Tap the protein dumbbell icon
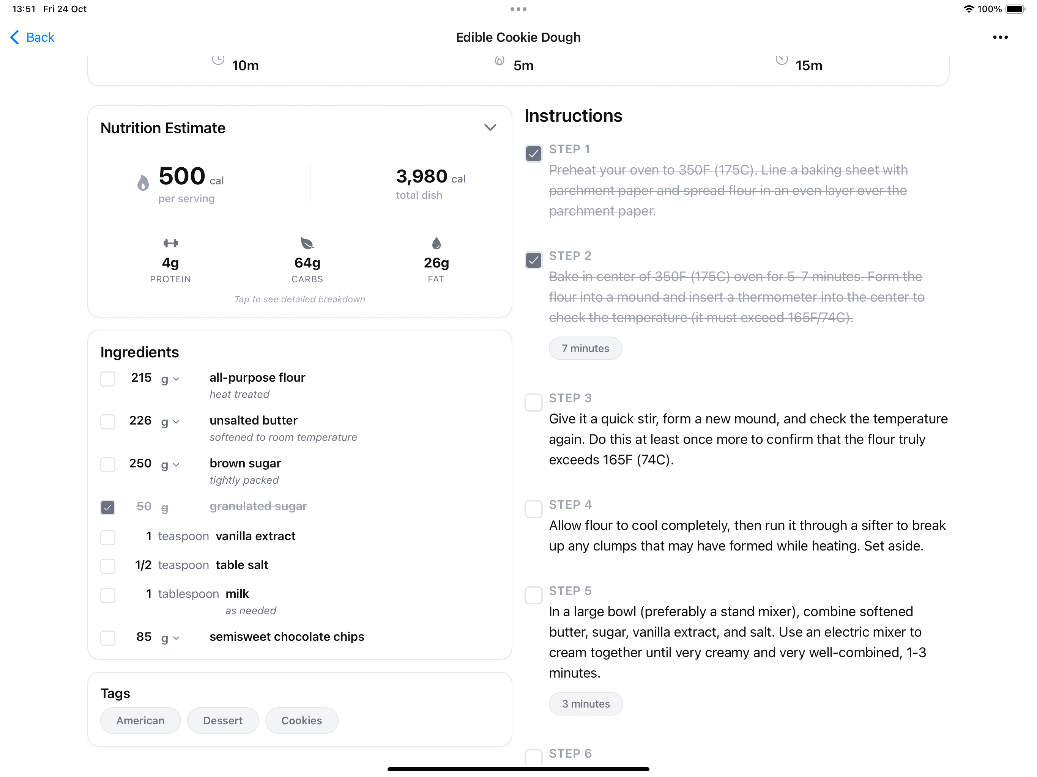1037x777 pixels. coord(170,243)
